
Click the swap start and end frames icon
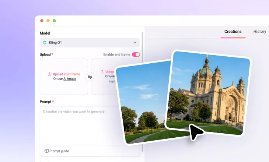(90, 77)
